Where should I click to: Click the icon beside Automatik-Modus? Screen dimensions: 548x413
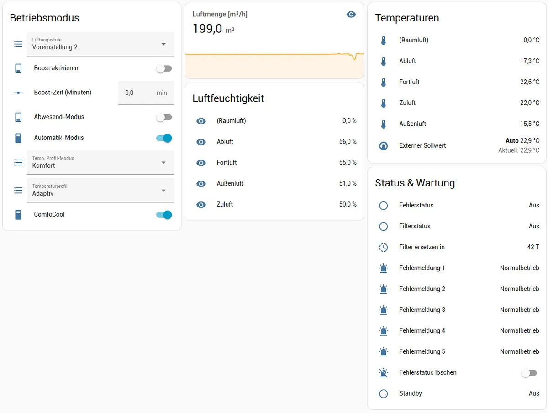point(18,138)
